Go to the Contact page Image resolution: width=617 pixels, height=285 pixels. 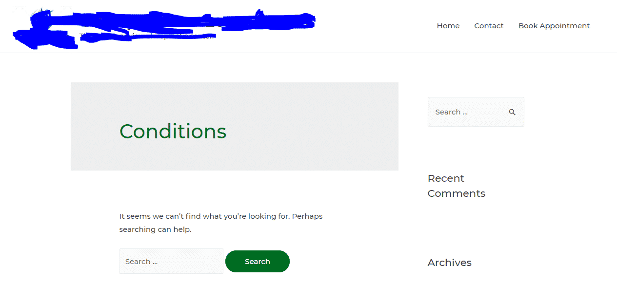(x=489, y=26)
